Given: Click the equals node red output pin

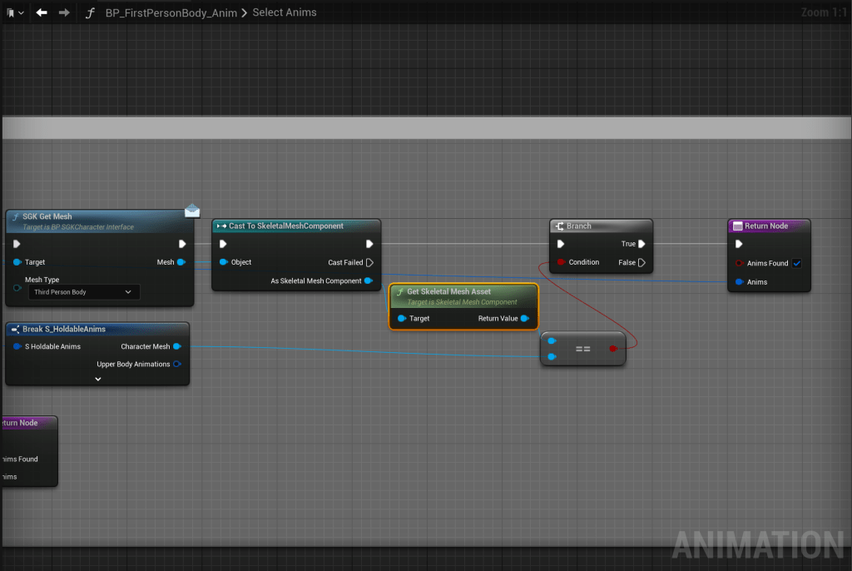Looking at the screenshot, I should point(613,349).
